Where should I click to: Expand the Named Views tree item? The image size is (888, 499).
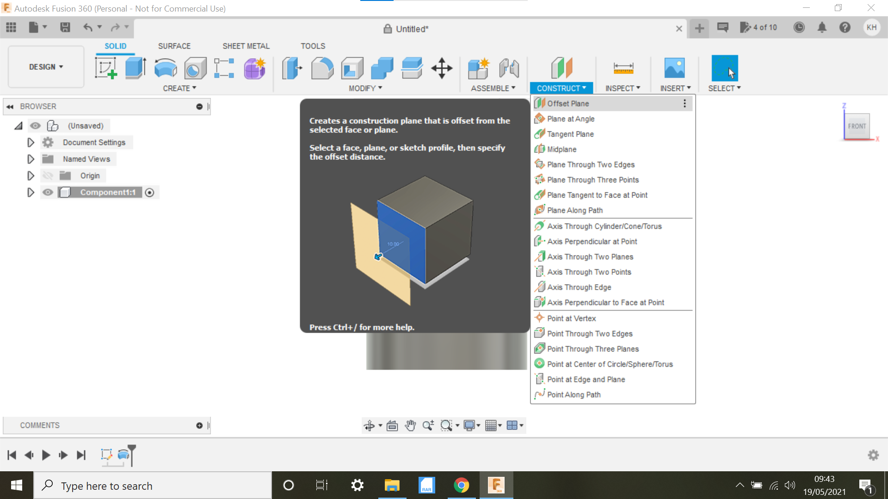coord(31,159)
